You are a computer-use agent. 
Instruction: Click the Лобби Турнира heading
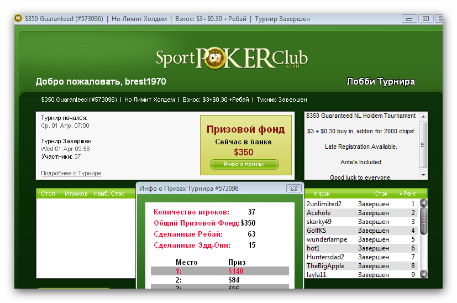(381, 81)
